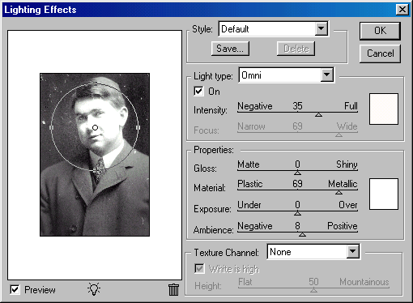
Task: Click the Under label on Exposure slider
Action: (x=249, y=205)
